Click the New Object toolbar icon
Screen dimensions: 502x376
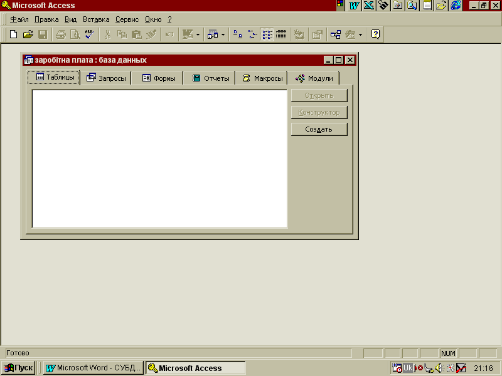coord(350,34)
